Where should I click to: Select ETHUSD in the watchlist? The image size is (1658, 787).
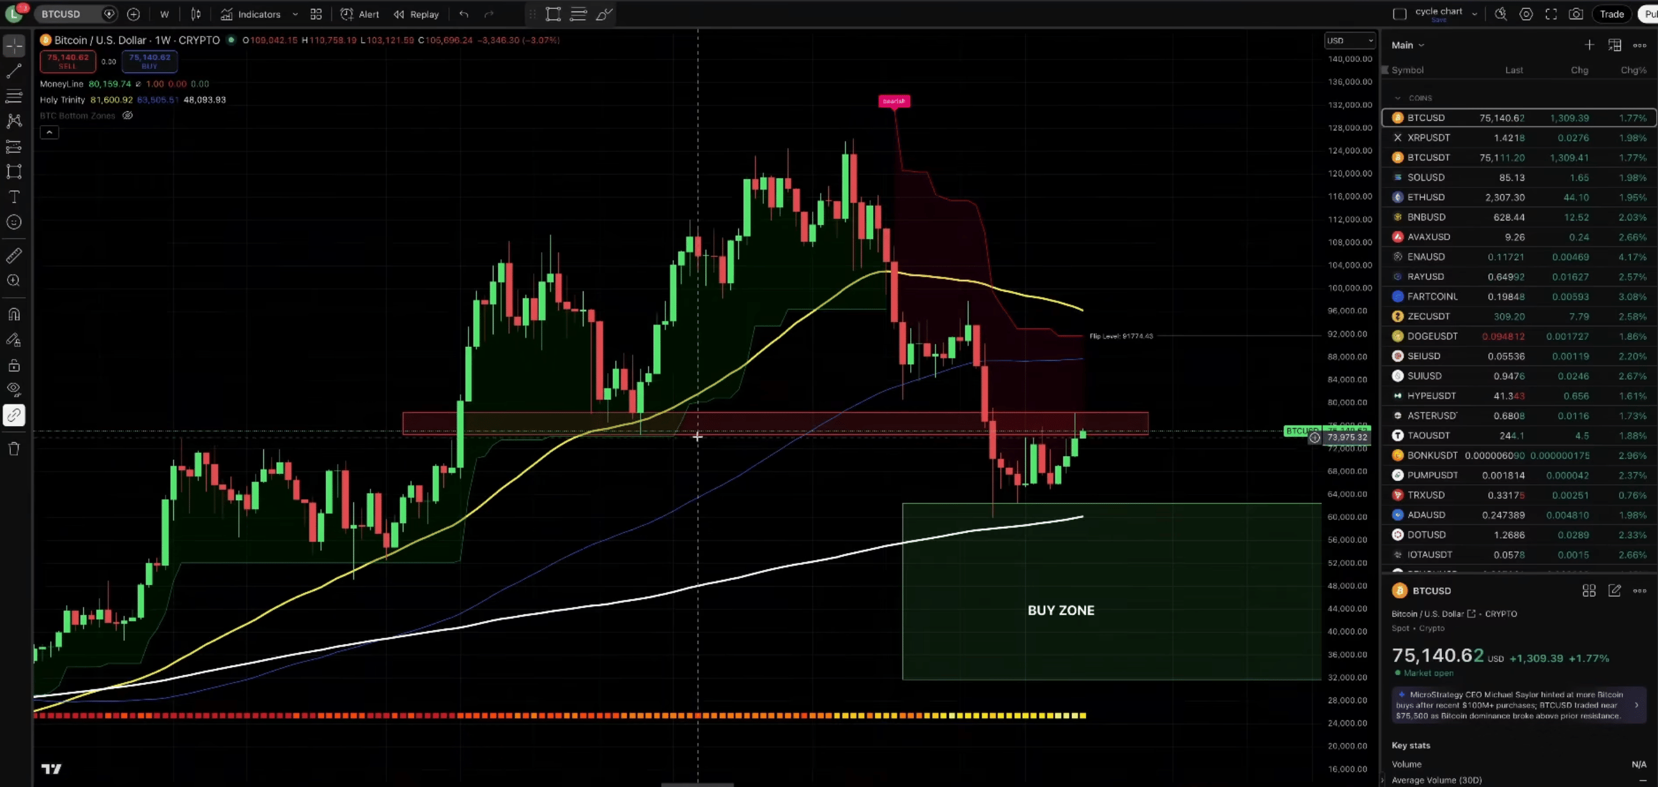point(1425,197)
